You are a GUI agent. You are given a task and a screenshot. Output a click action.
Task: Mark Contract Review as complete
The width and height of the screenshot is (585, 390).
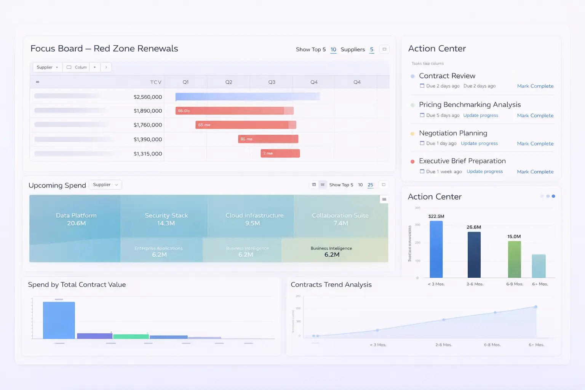coord(535,86)
